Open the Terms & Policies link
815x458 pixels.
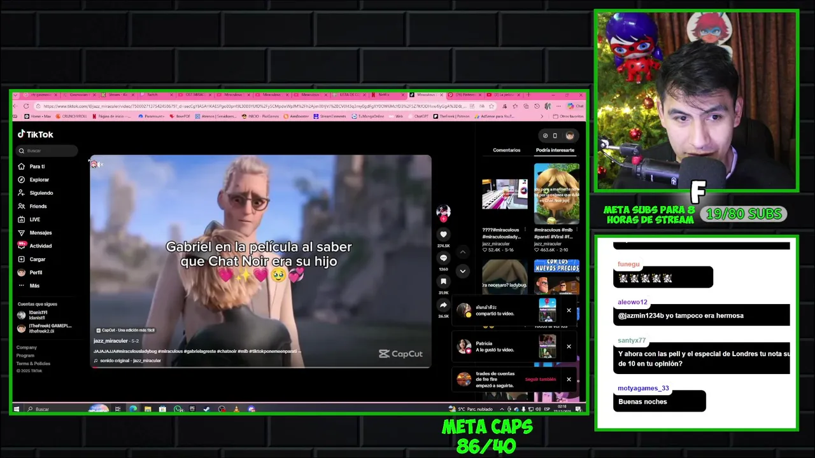[33, 363]
